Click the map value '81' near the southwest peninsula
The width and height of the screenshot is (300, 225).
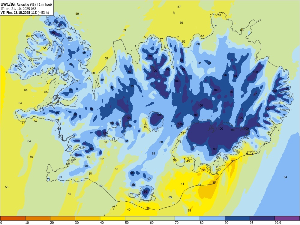[x=60, y=177]
